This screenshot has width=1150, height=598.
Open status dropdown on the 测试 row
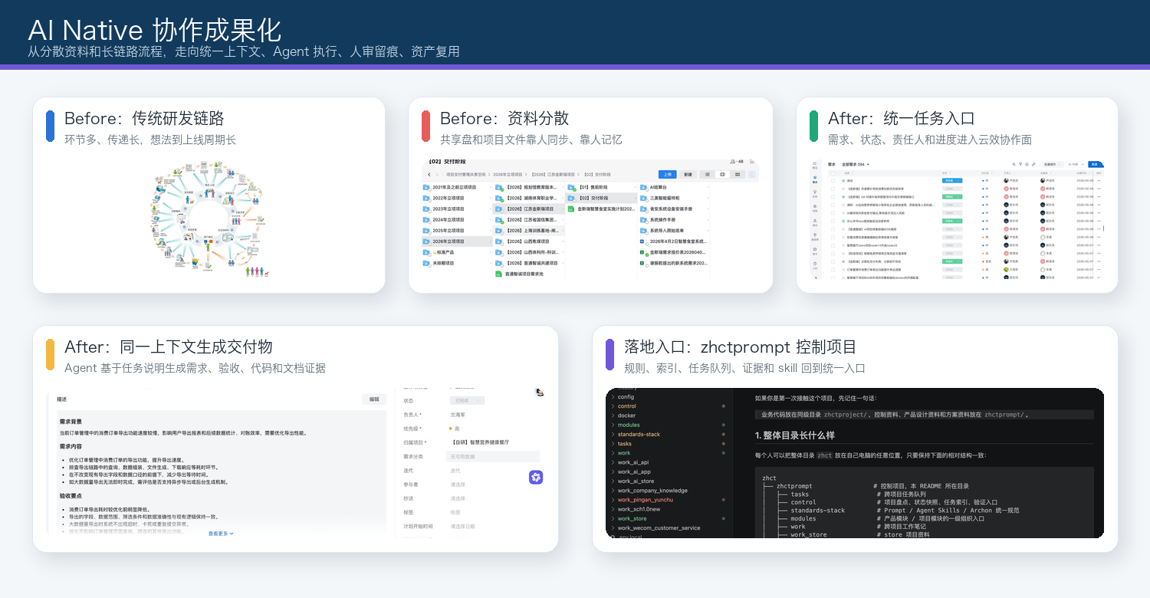click(x=951, y=180)
